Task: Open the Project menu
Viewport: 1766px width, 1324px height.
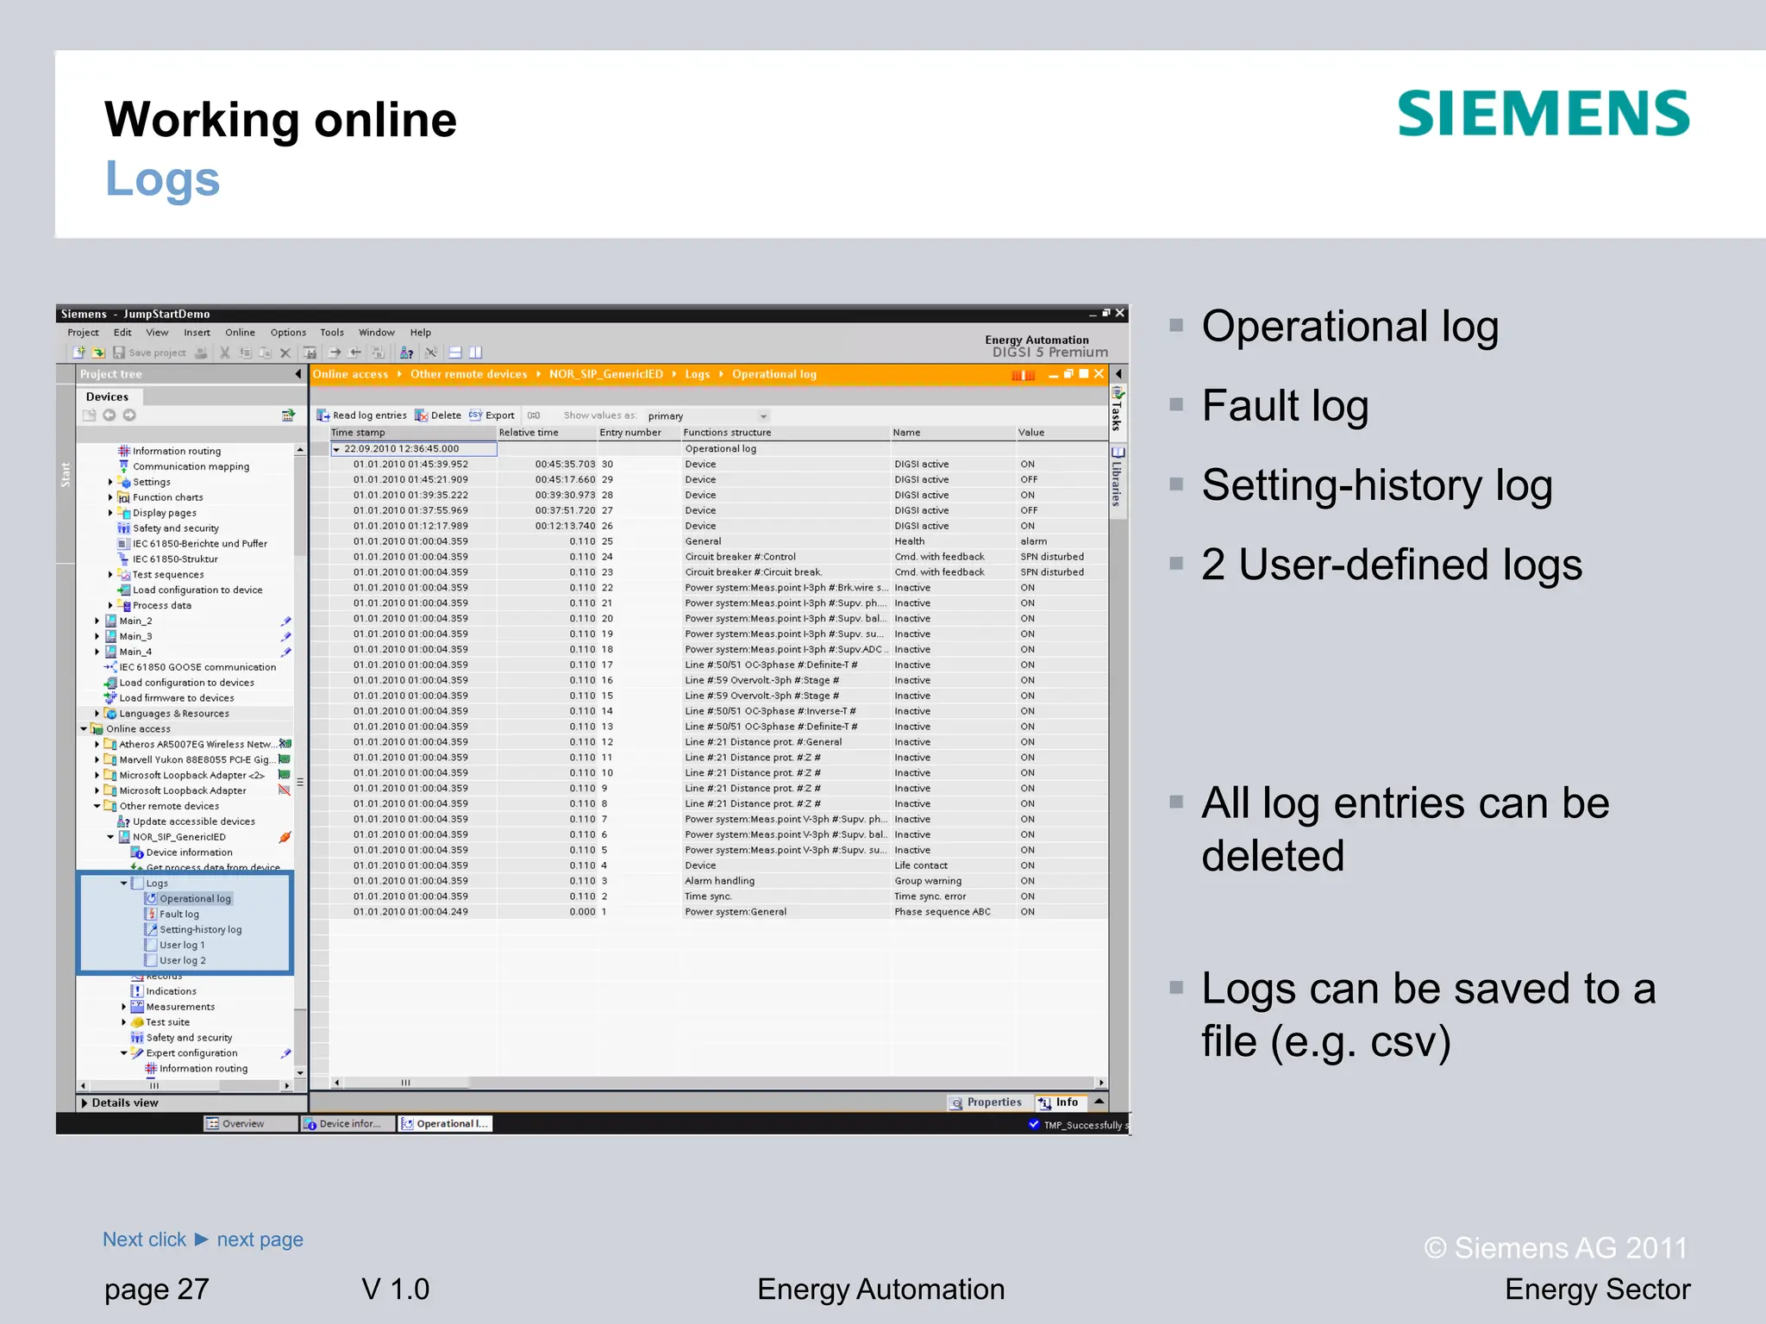Action: [83, 333]
